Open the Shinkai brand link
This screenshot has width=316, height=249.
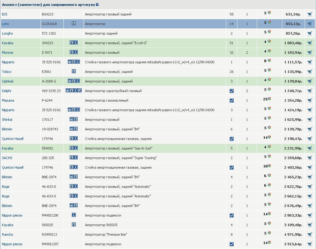[x=7, y=120]
